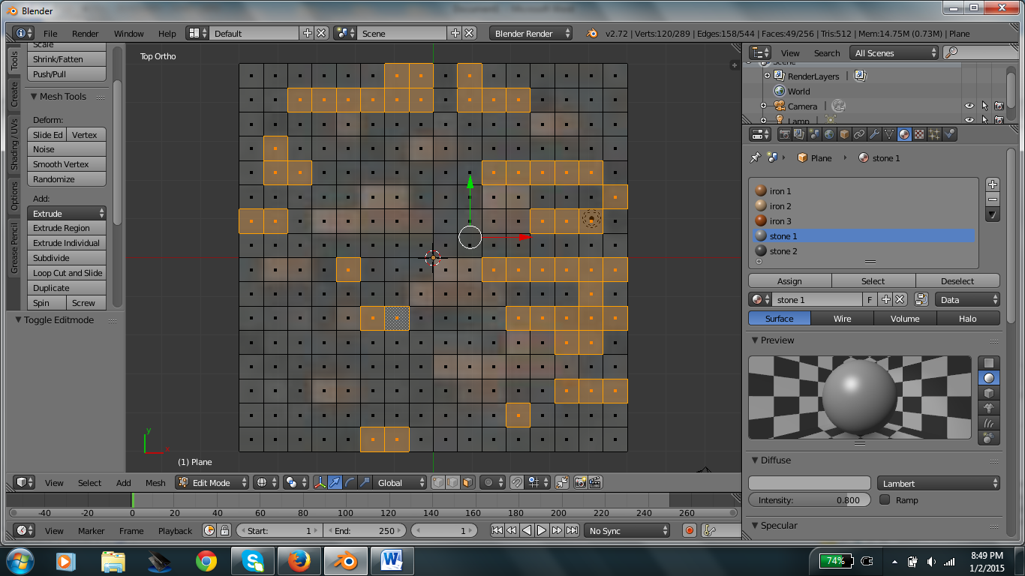Click the Subdivide button
This screenshot has width=1025, height=576.
coord(67,257)
